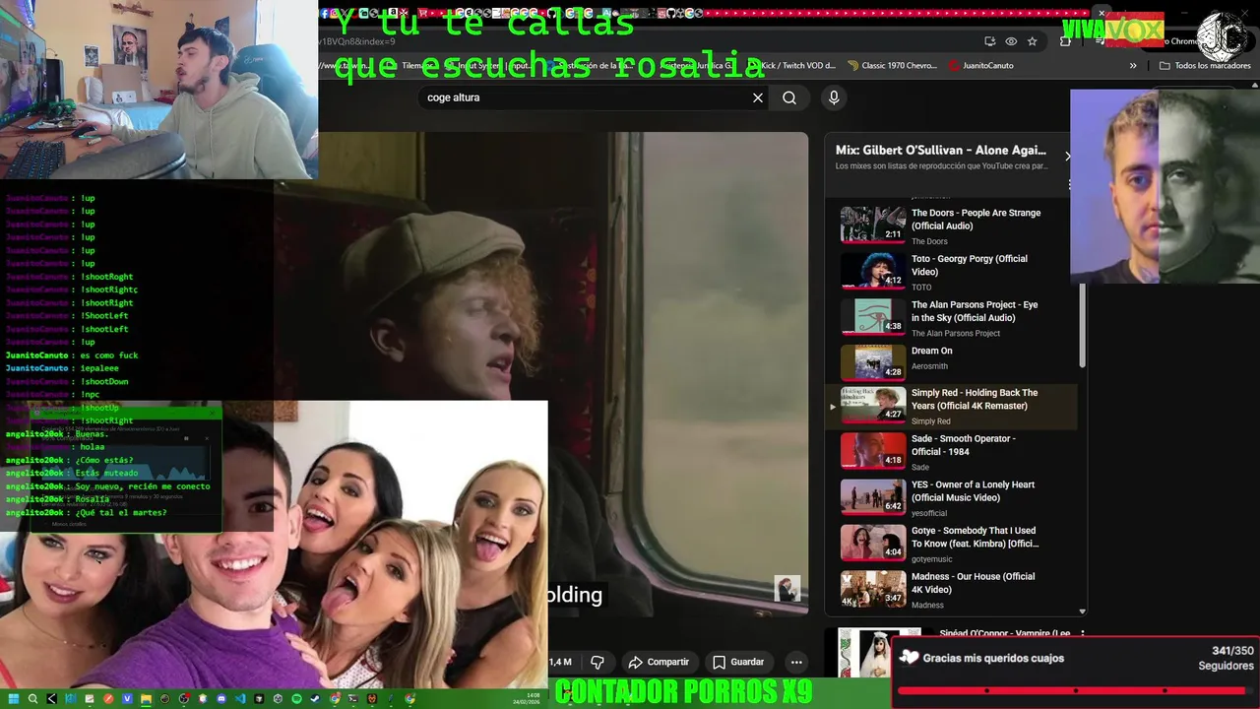Toggle the dislike thumbs-down button
The image size is (1260, 709).
coord(597,662)
